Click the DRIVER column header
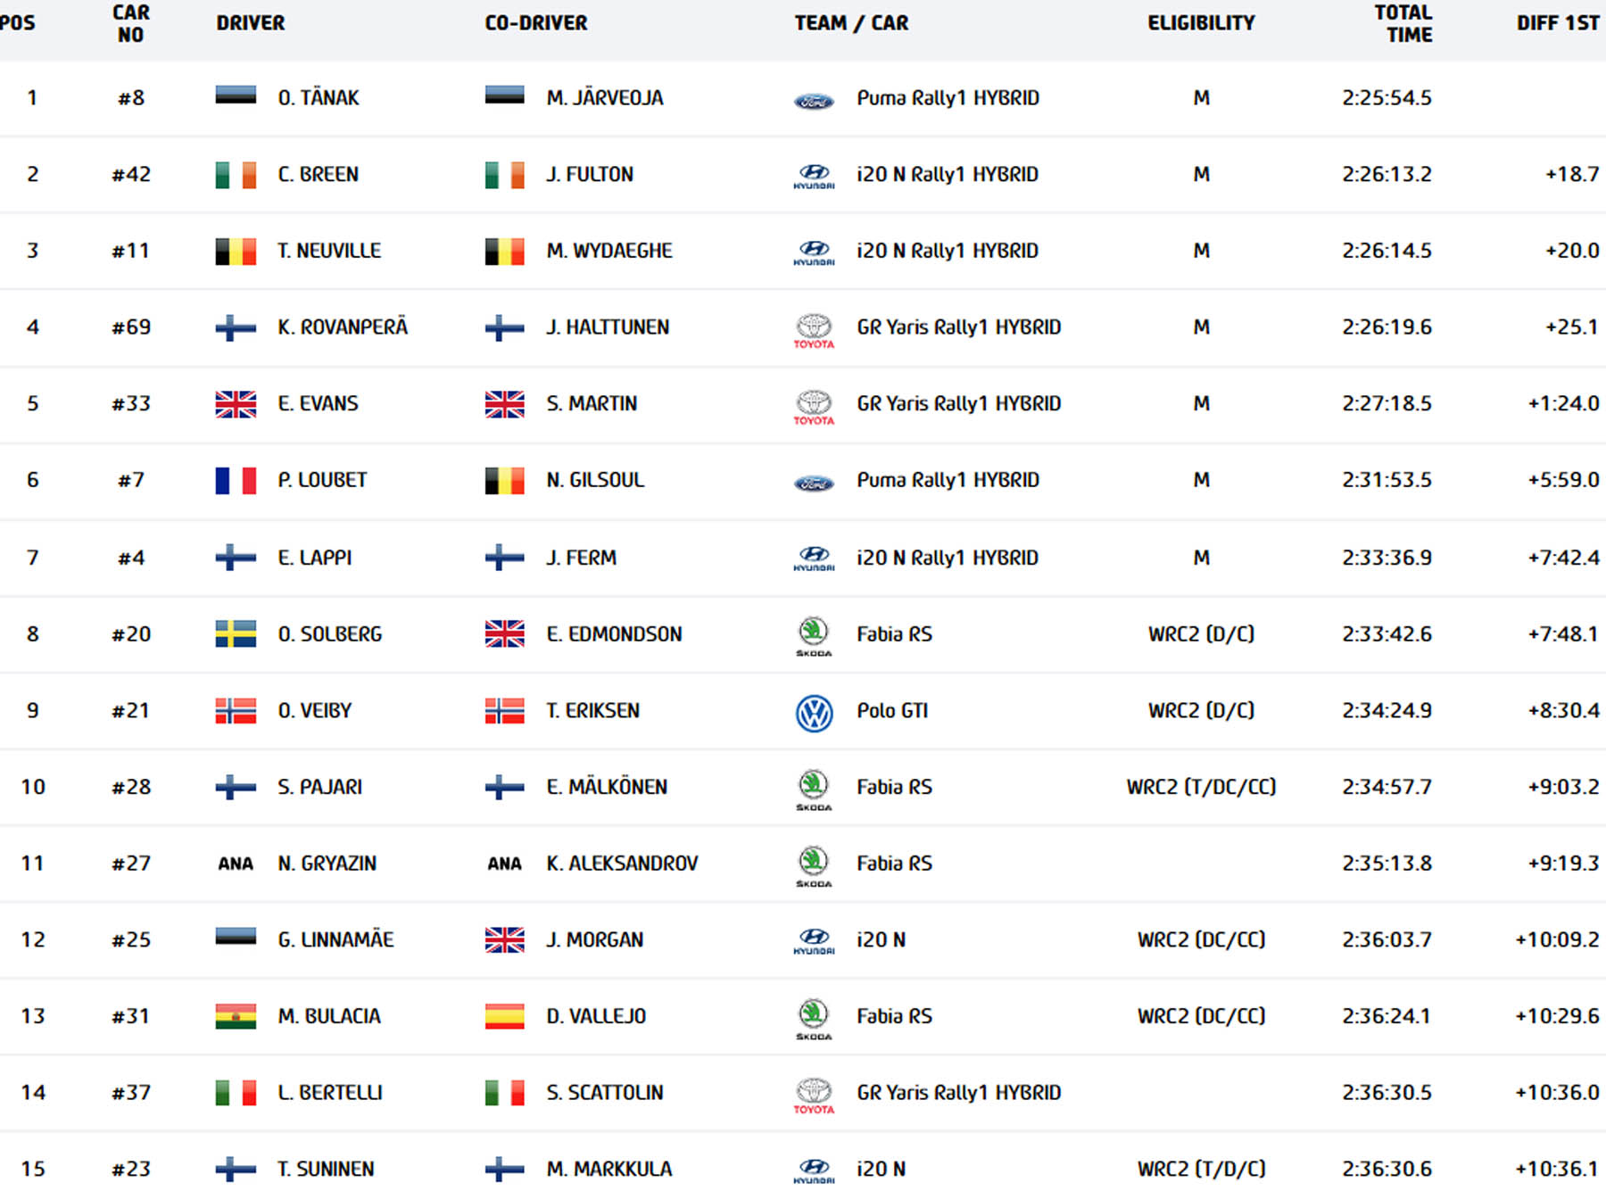This screenshot has height=1191, width=1606. [251, 23]
